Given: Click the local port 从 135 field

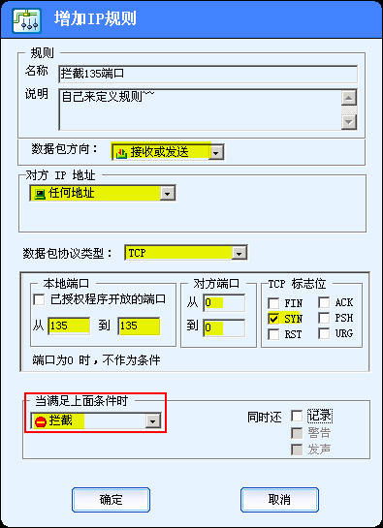Looking at the screenshot, I should pos(69,326).
